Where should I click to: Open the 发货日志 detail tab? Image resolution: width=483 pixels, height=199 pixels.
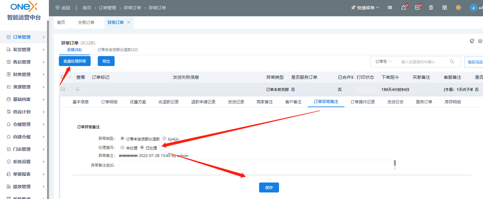tap(395, 102)
